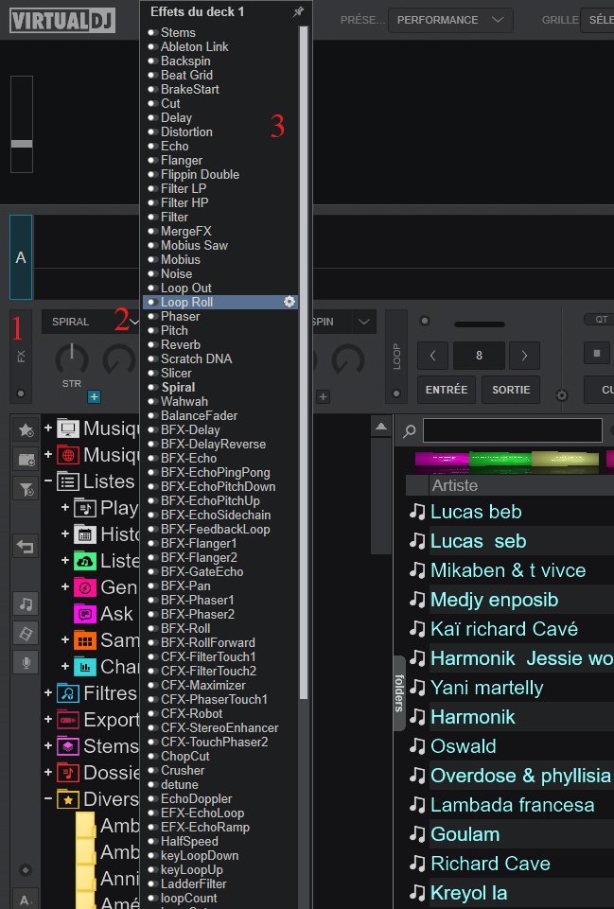Toggle the Flanger effect on
The image size is (614, 909).
152,161
